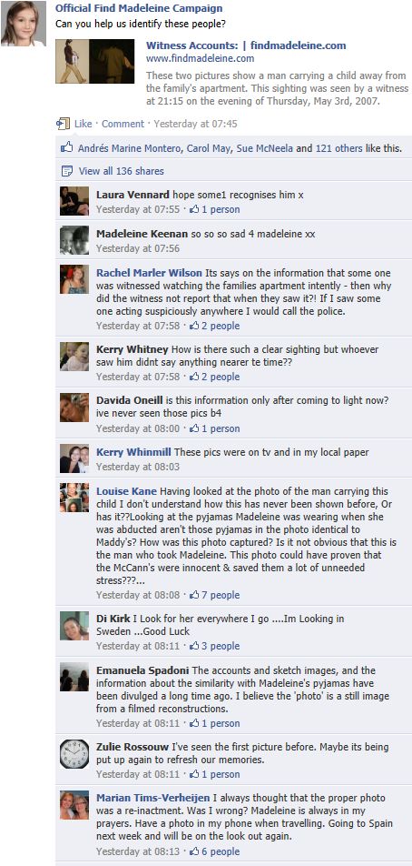Open the Witness Accounts findmadeleine.com link
The image size is (412, 866).
246,45
